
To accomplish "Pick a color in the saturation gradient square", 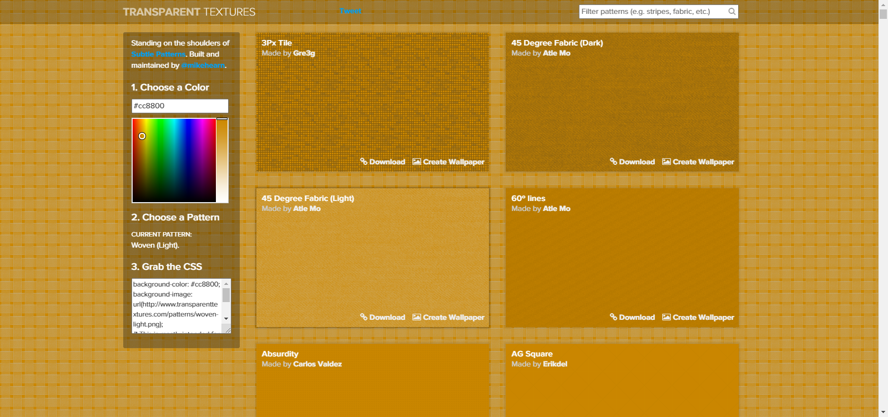I will click(174, 160).
